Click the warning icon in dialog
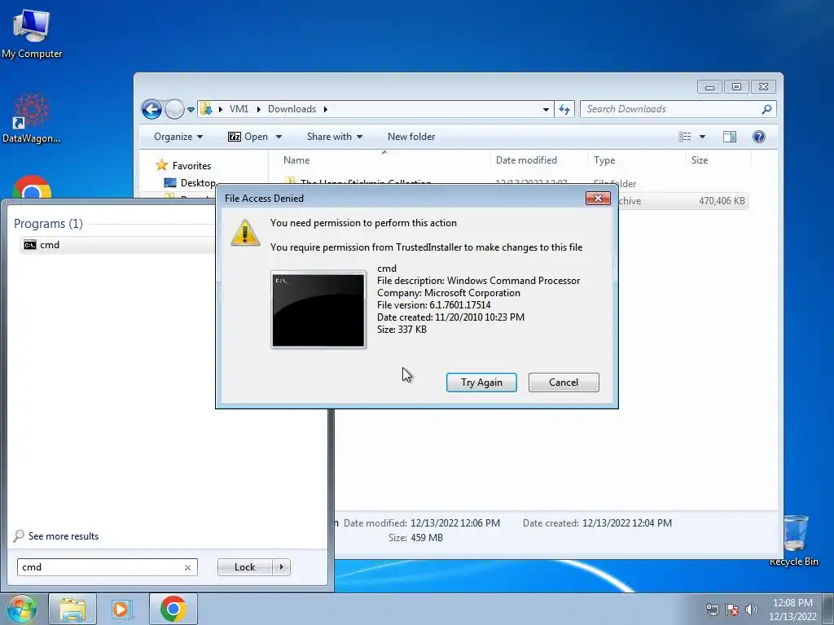The width and height of the screenshot is (834, 625). tap(245, 232)
